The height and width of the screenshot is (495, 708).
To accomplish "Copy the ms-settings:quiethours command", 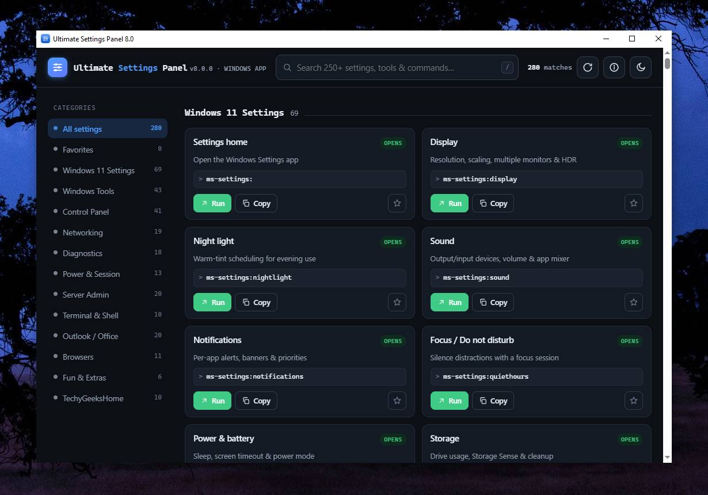I will pos(493,401).
